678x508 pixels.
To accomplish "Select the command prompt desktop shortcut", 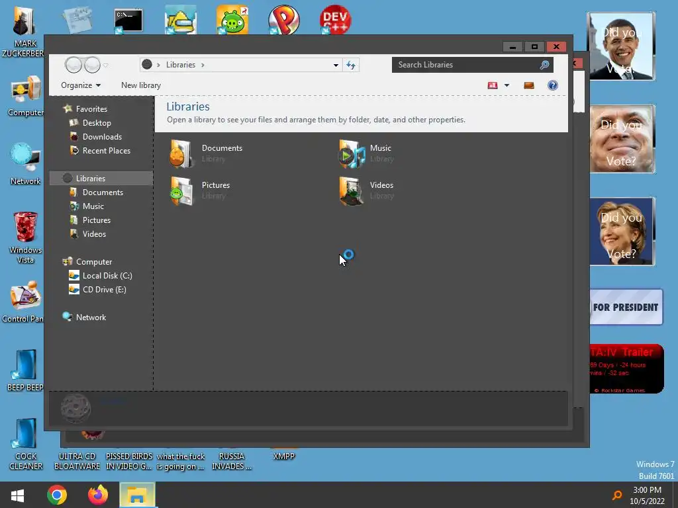I will tap(128, 21).
